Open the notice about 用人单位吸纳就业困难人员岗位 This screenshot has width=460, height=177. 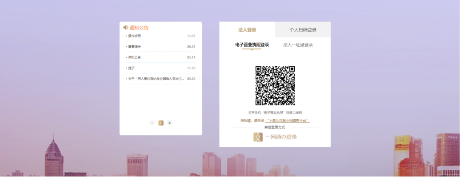tap(156, 79)
